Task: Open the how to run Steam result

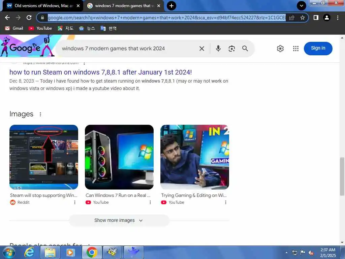Action: pyautogui.click(x=100, y=72)
